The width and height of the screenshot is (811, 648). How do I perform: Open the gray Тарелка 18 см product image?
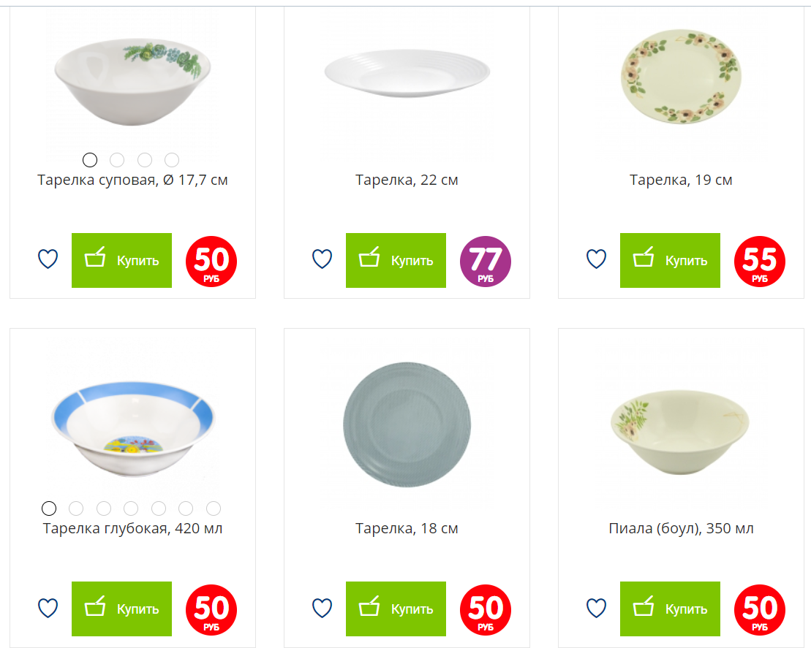[x=407, y=424]
